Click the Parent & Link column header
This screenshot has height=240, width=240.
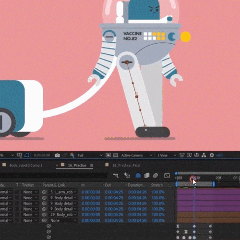(x=54, y=185)
